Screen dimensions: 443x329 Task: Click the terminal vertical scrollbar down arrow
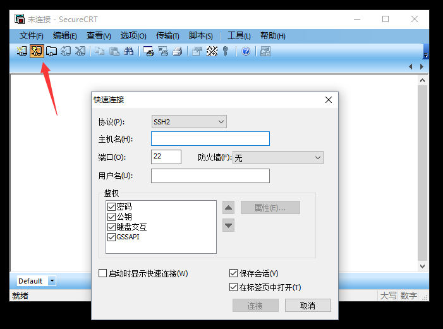(422, 266)
